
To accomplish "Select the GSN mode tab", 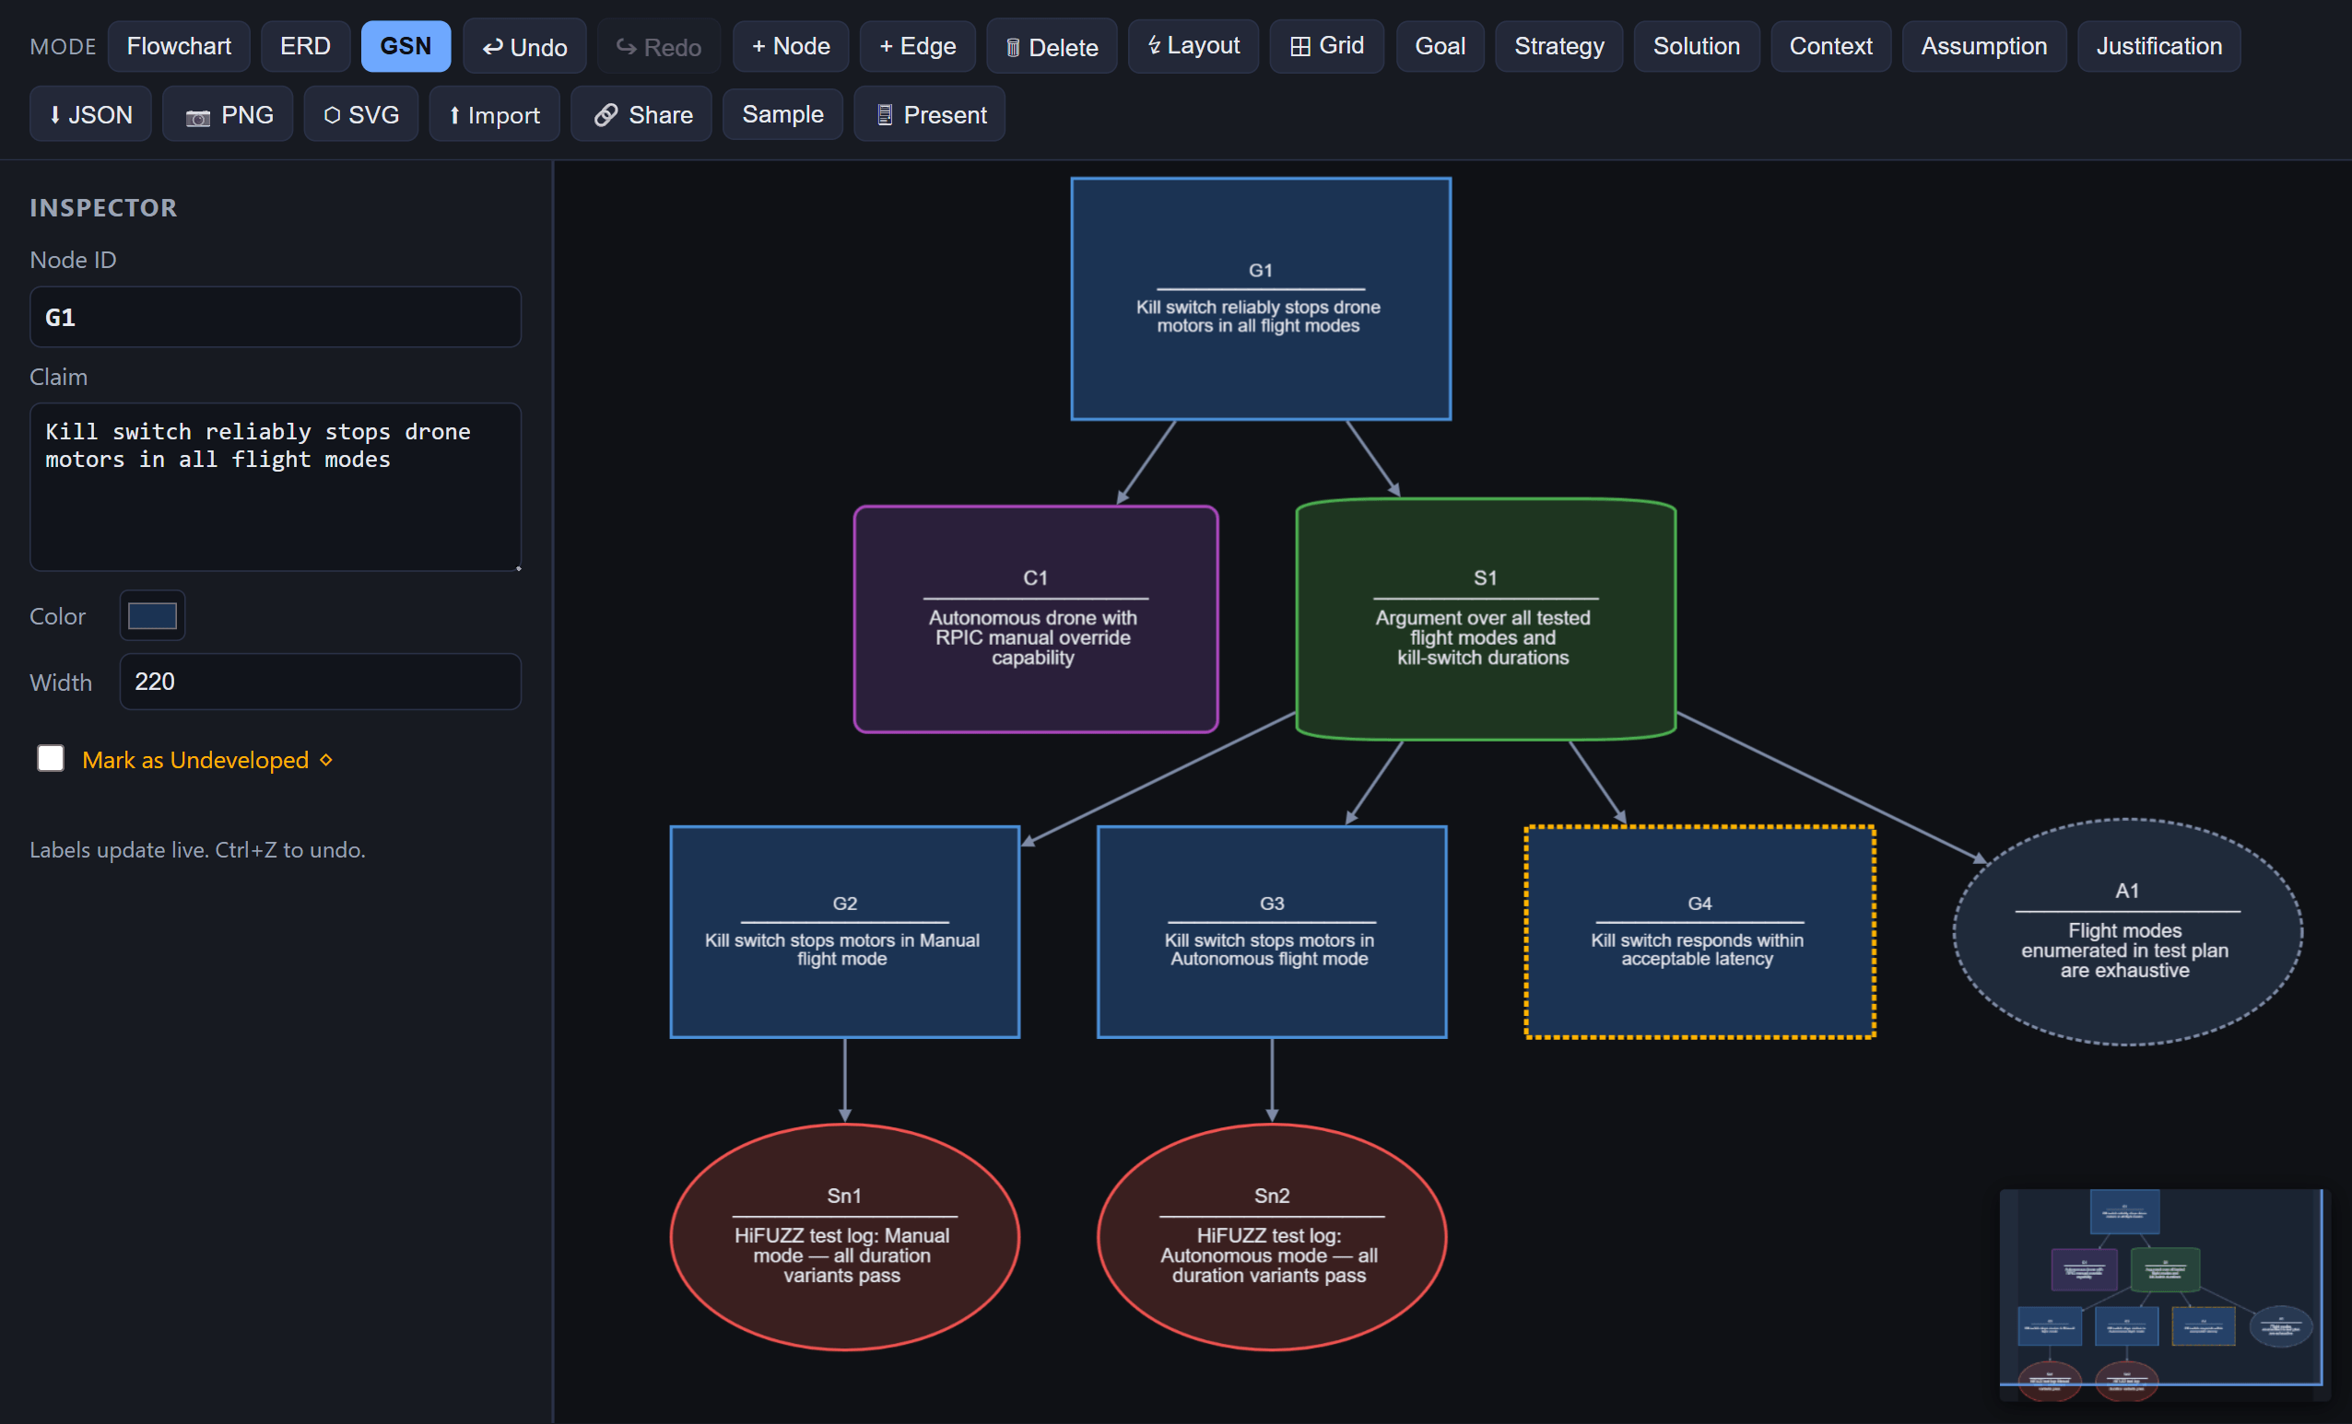I will point(406,46).
